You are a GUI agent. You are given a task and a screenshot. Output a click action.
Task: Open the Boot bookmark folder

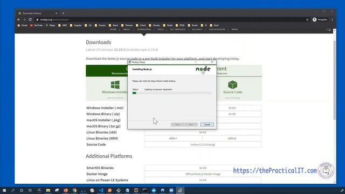[215, 25]
